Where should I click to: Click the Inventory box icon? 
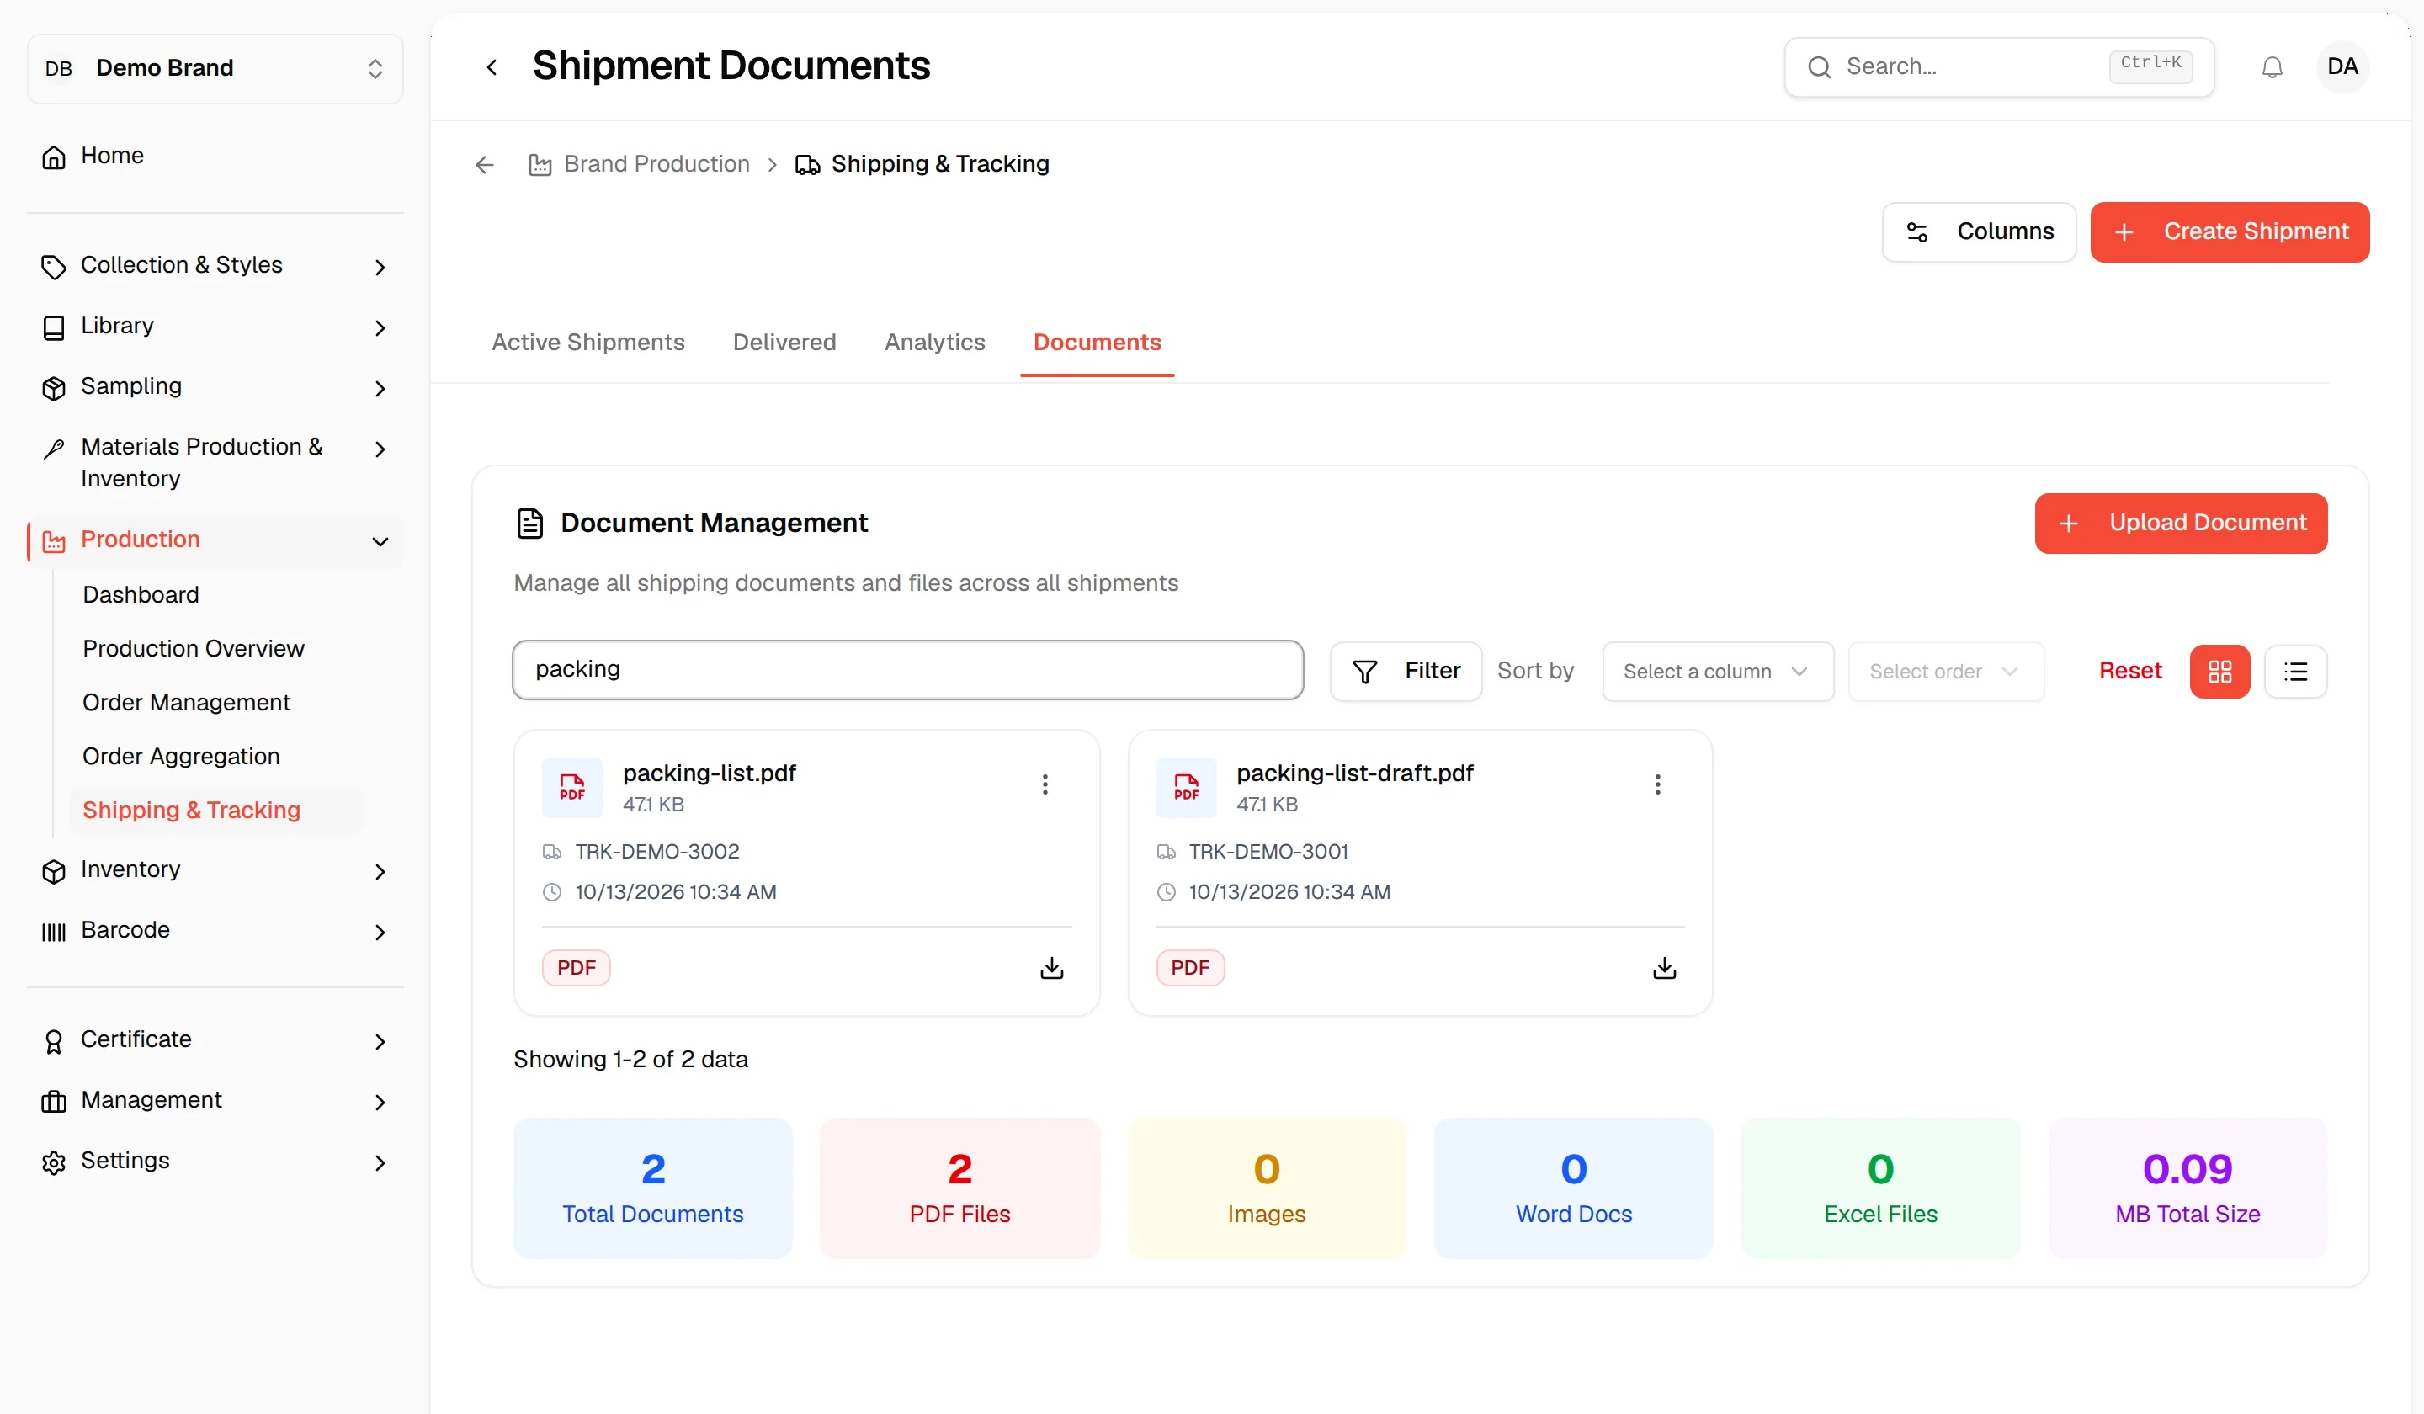point(54,870)
